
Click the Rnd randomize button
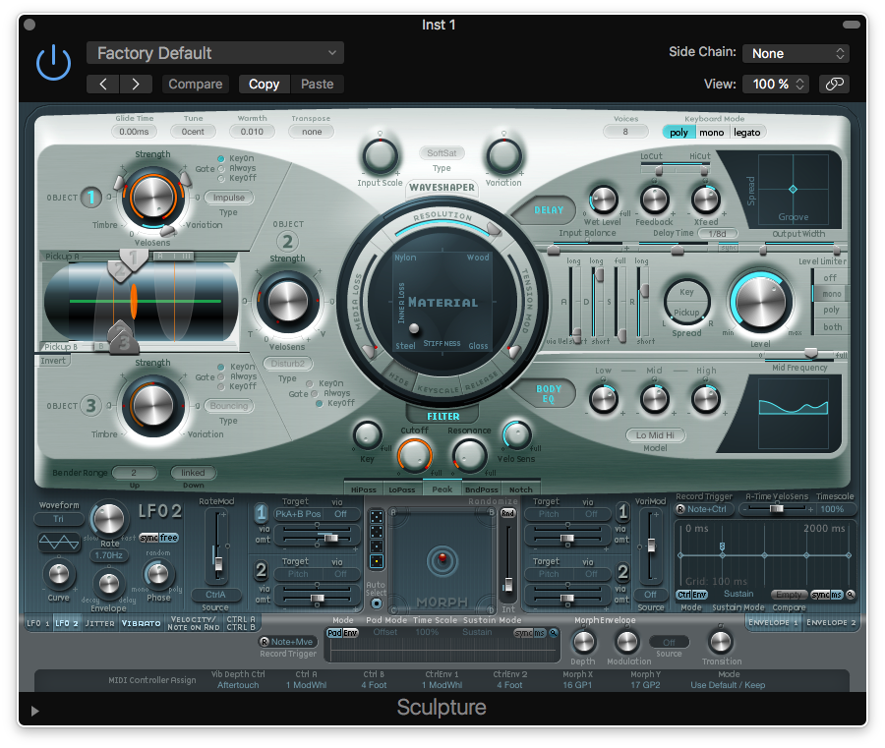click(508, 513)
